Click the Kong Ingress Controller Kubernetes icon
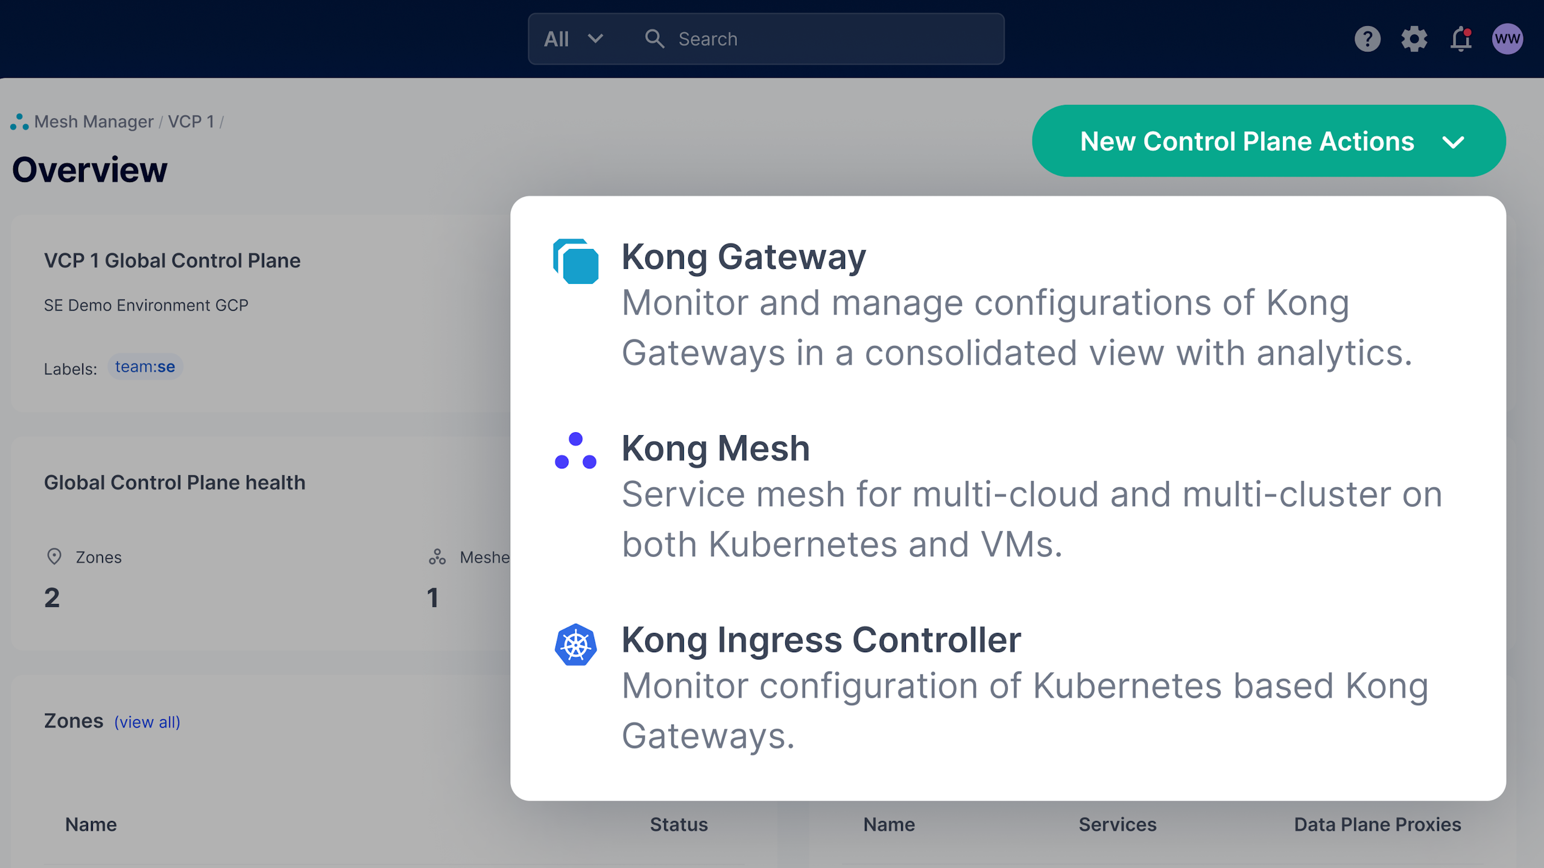1544x868 pixels. (576, 645)
